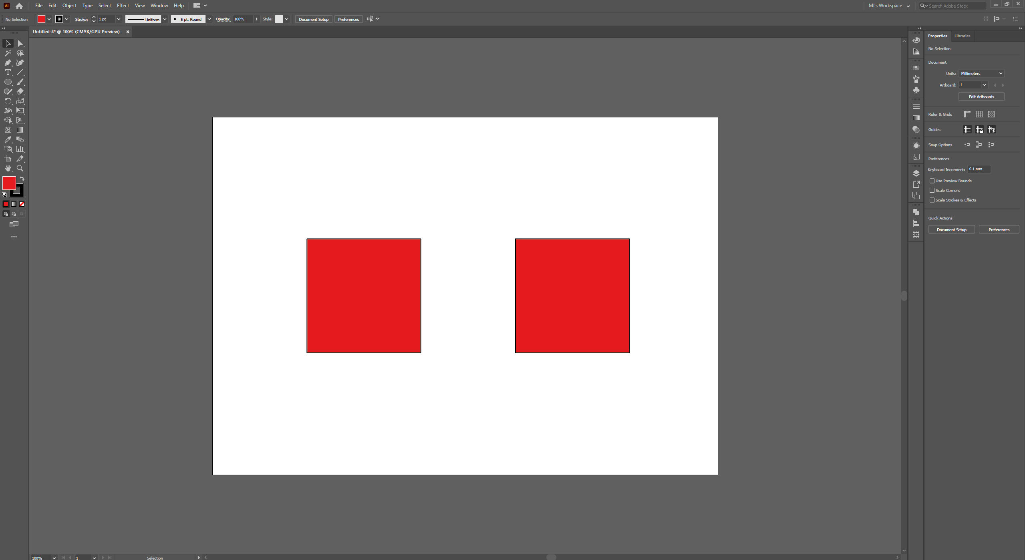This screenshot has height=560, width=1025.
Task: Expand the Artboard number dropdown
Action: point(984,85)
